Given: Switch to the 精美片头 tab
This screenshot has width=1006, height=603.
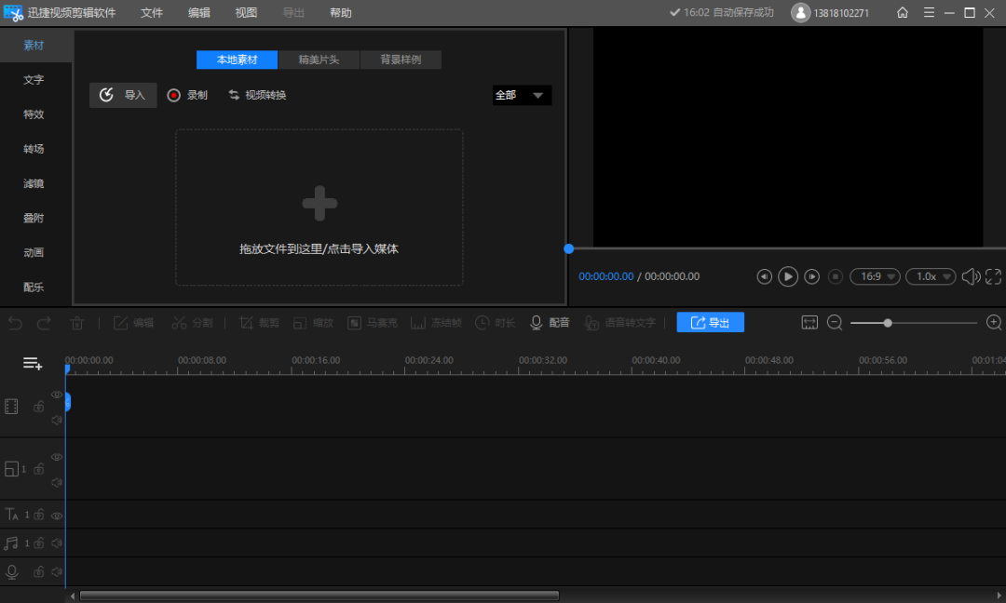Looking at the screenshot, I should (x=319, y=60).
